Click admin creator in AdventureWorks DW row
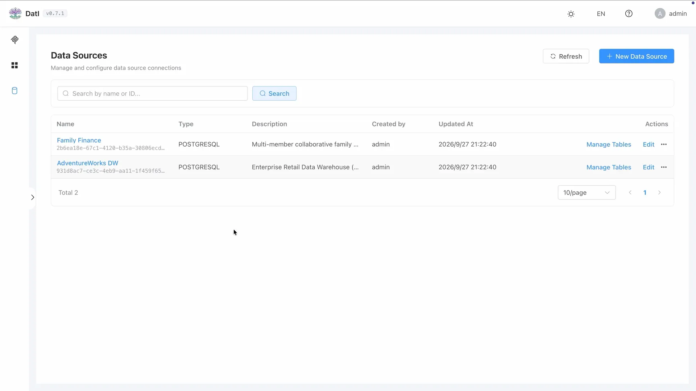Image resolution: width=696 pixels, height=391 pixels. coord(381,167)
